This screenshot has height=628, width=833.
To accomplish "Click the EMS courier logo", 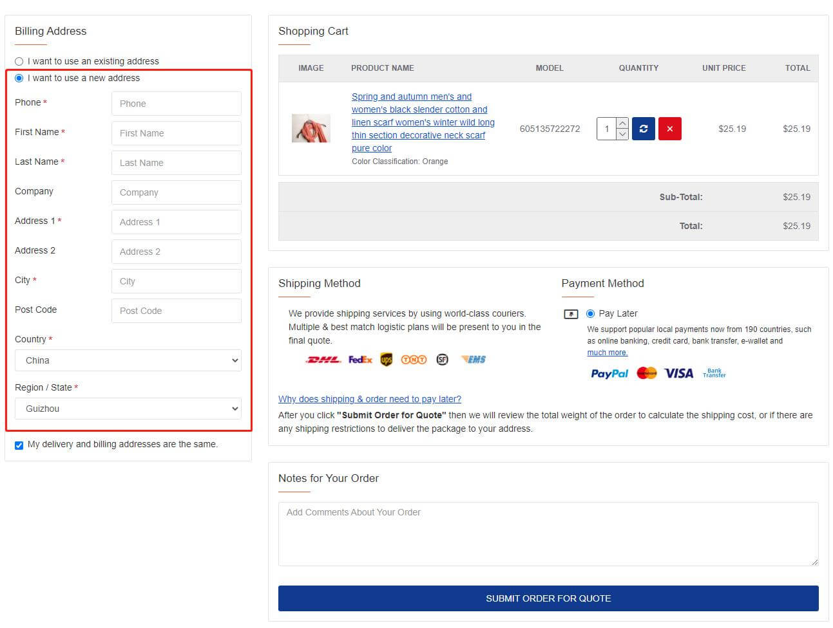I will (474, 360).
